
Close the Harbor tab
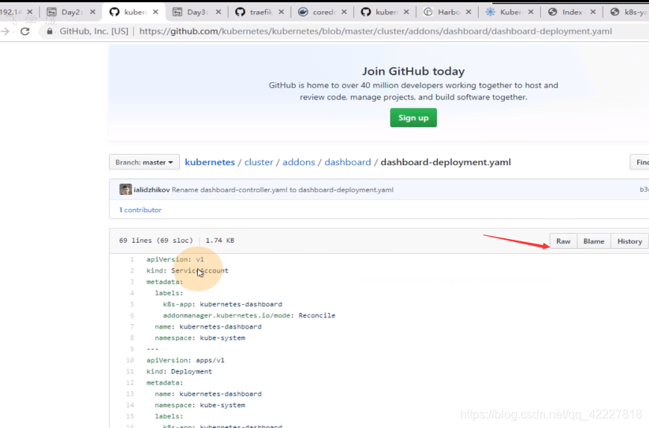click(x=468, y=12)
